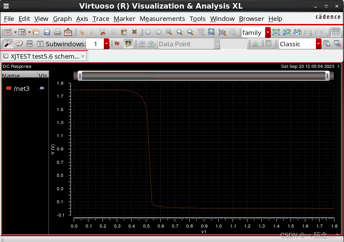This screenshot has width=344, height=242.
Task: Click the histogram plot icon
Action: [255, 44]
